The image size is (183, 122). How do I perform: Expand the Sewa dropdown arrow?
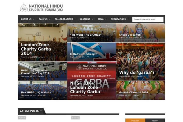coord(106,19)
